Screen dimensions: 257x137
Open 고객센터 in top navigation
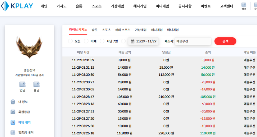(x=227, y=6)
